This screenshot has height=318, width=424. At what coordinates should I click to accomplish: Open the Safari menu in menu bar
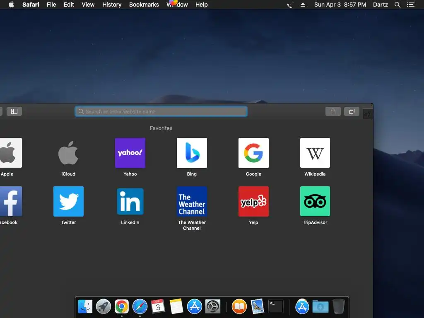point(31,5)
